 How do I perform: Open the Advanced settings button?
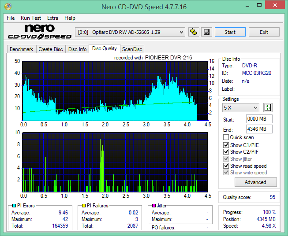[x=255, y=182]
